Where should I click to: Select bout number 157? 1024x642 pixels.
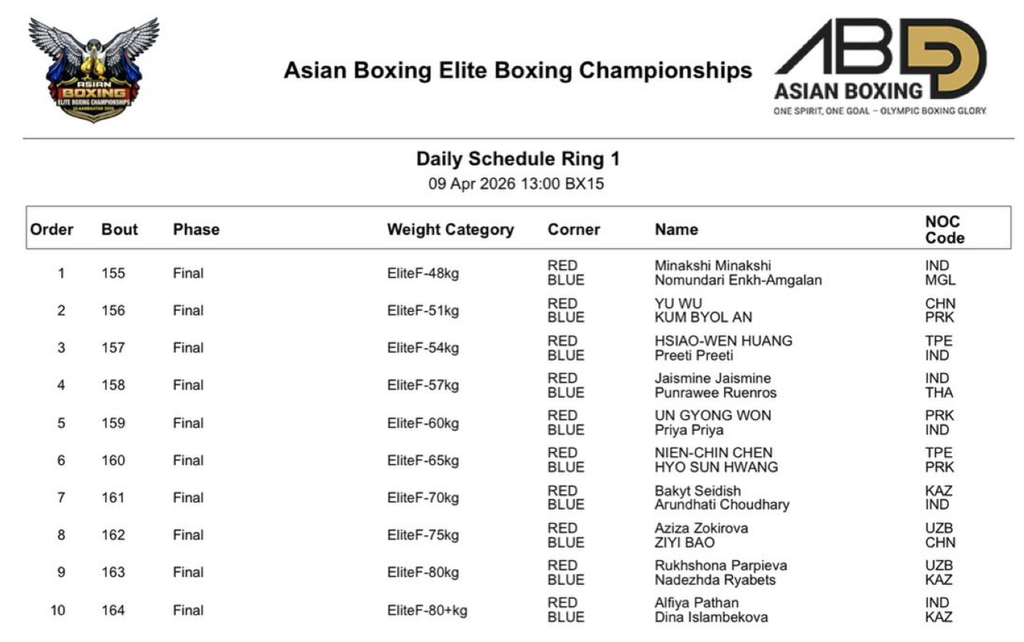(x=113, y=348)
